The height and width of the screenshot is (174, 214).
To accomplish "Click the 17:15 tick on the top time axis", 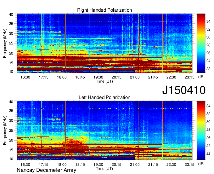I will 43,77.
